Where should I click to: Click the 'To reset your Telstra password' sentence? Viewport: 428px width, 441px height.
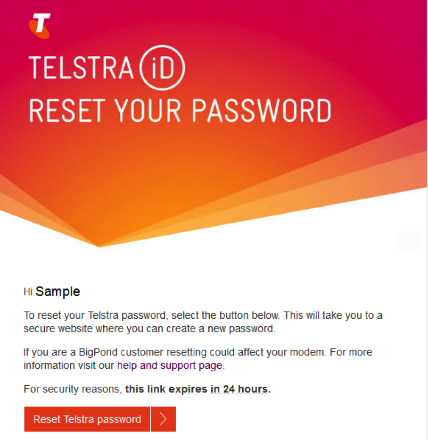[94, 315]
